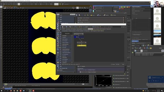This screenshot has height=92, width=164.
Task: Select the highlighted Segmentation tab
Action: 90,29
